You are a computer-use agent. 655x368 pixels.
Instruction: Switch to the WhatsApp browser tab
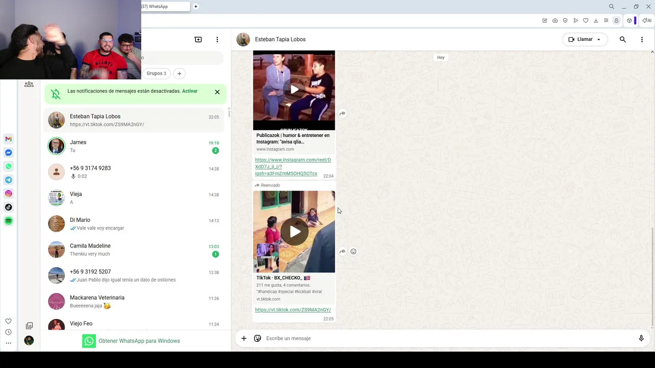[x=165, y=7]
